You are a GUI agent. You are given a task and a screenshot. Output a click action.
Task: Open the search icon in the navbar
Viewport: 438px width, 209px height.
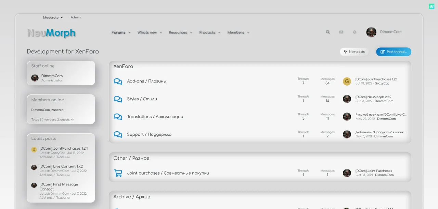click(327, 32)
